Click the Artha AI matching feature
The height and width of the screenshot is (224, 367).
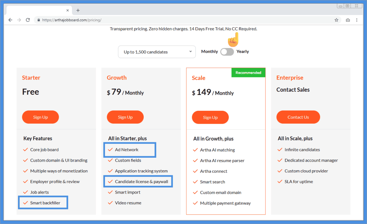point(218,150)
